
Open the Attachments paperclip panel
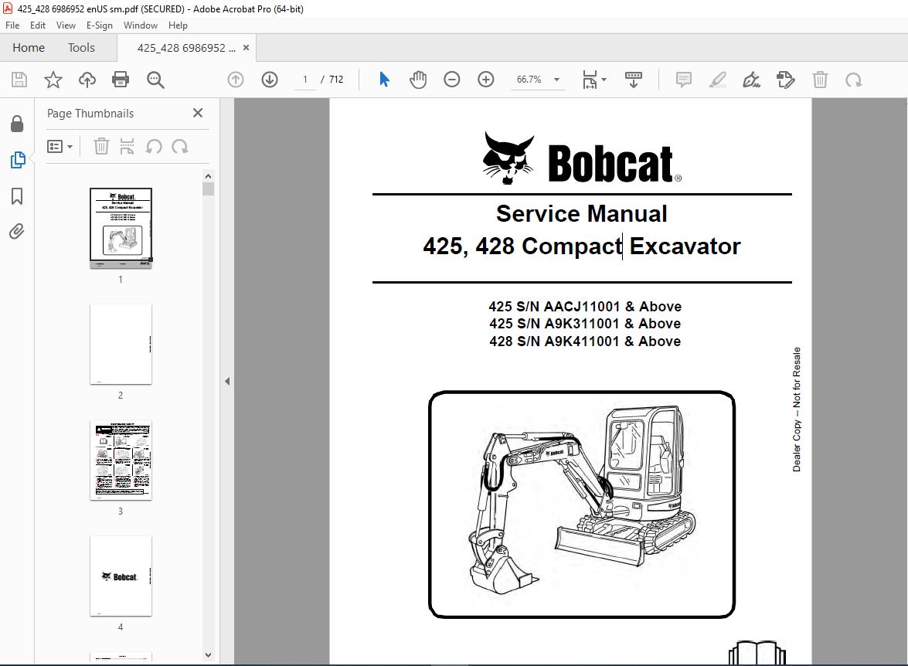(17, 232)
